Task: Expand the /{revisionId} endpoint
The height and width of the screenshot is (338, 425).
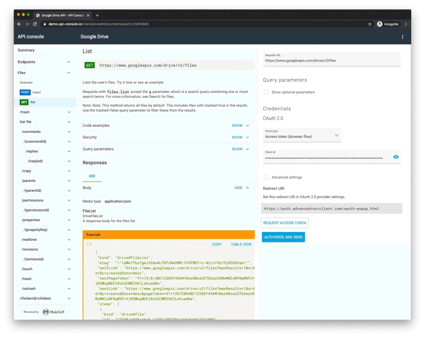Action: coord(69,259)
